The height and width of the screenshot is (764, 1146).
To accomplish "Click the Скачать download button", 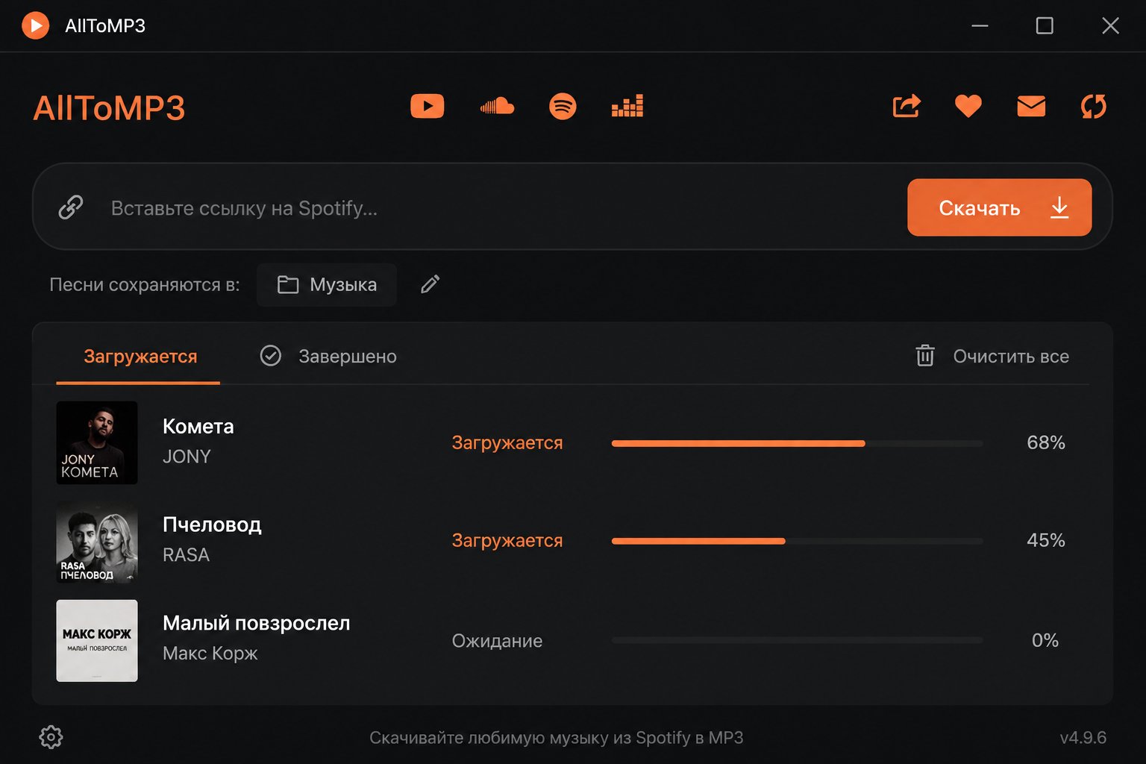I will (x=999, y=207).
